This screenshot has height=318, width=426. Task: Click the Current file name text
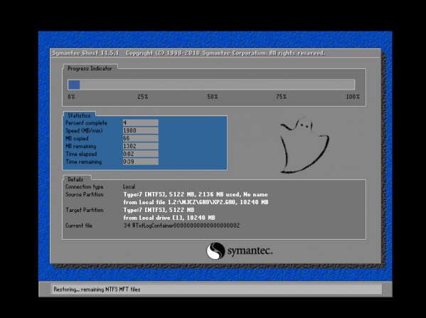181,226
